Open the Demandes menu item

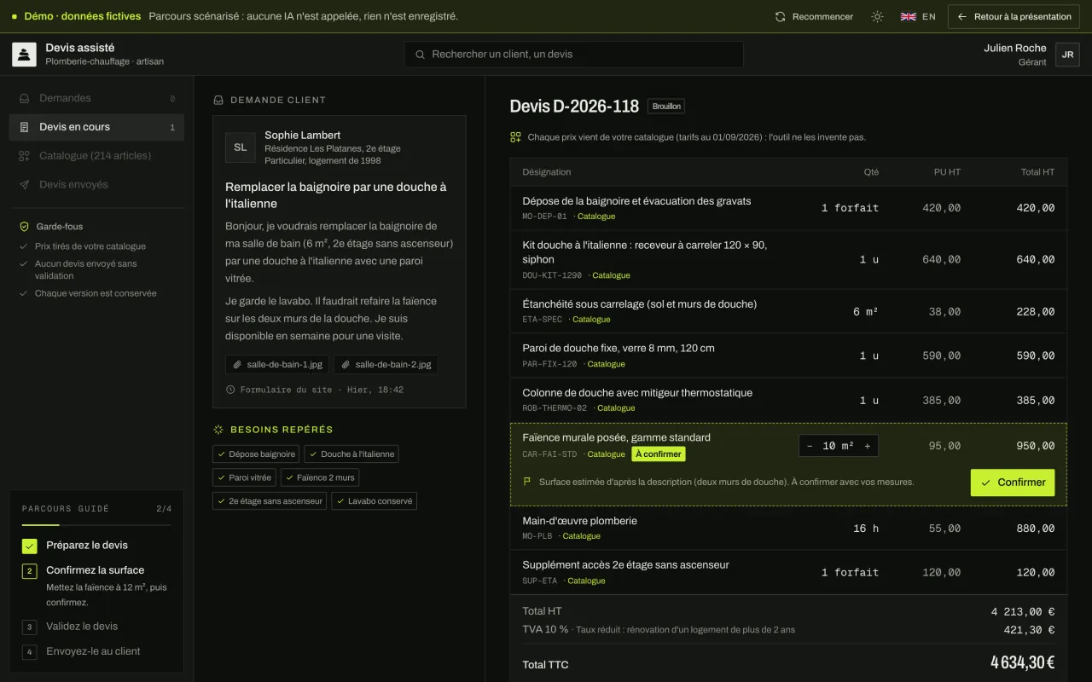[x=96, y=98]
